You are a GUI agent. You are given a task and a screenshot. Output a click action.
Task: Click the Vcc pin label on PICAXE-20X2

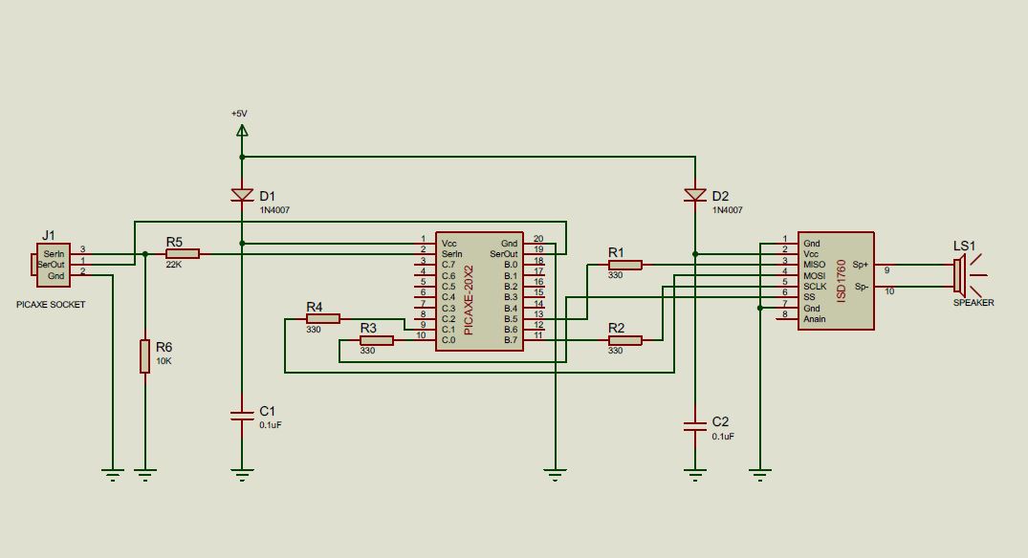[x=449, y=244]
